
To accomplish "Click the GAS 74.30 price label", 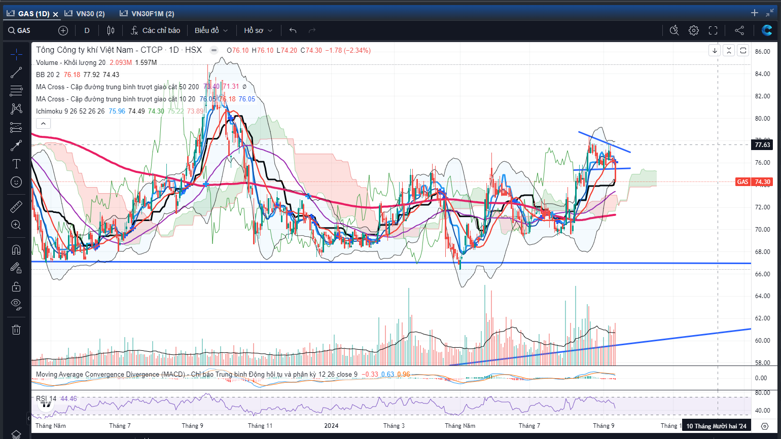I will [754, 181].
